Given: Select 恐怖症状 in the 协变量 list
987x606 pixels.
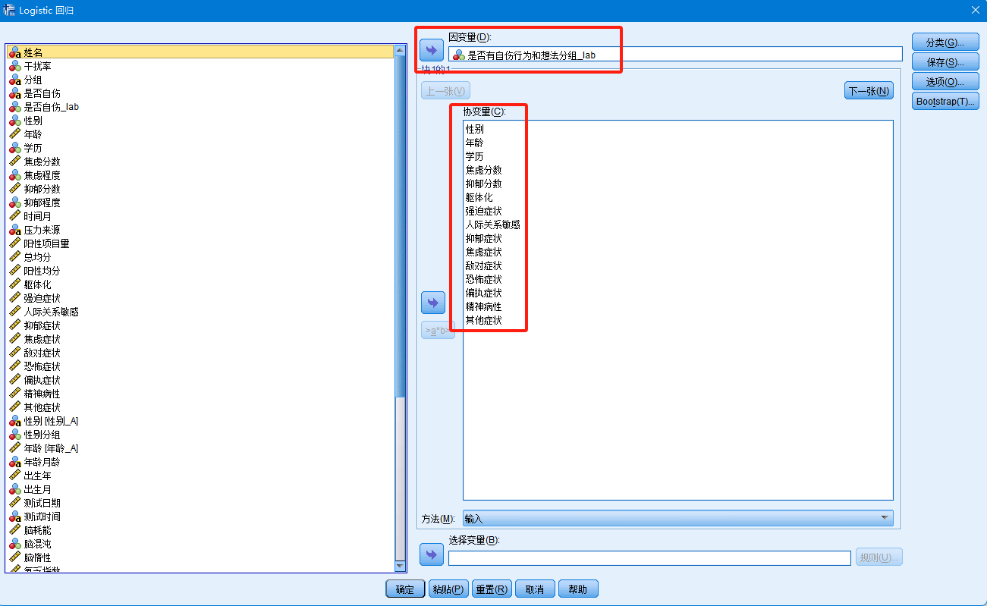Looking at the screenshot, I should tap(484, 279).
